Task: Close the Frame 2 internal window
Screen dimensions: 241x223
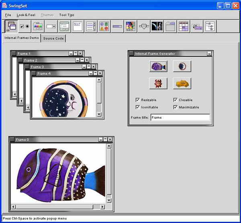Action: [x=87, y=60]
